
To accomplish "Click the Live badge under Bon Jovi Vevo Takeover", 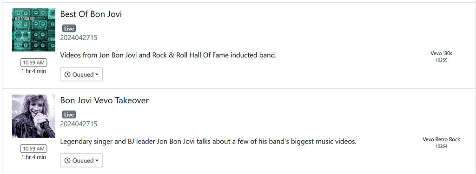I will point(69,115).
